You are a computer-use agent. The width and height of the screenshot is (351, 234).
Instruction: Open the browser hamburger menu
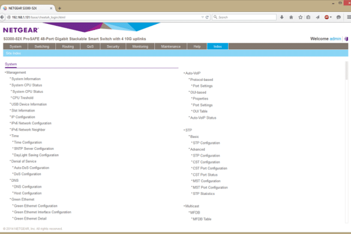tap(349, 17)
